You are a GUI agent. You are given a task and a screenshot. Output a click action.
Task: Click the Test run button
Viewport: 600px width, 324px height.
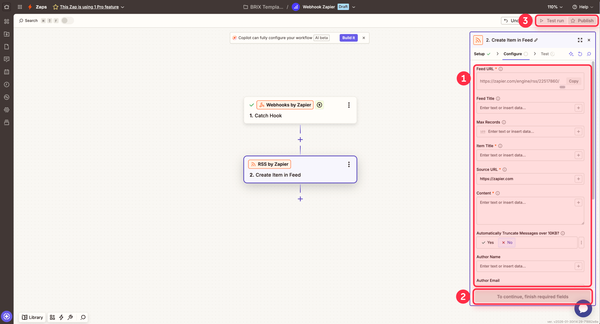click(x=552, y=21)
